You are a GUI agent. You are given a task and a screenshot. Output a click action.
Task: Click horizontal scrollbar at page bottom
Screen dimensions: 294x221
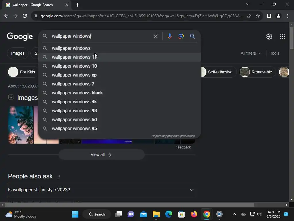[129, 205]
